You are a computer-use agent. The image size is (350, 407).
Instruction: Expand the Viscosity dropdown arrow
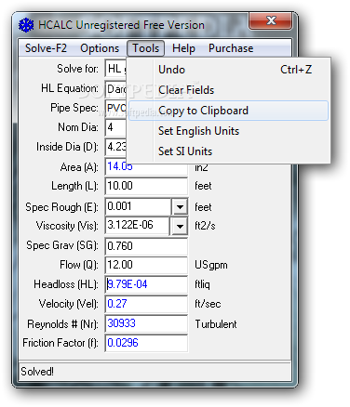coord(180,226)
